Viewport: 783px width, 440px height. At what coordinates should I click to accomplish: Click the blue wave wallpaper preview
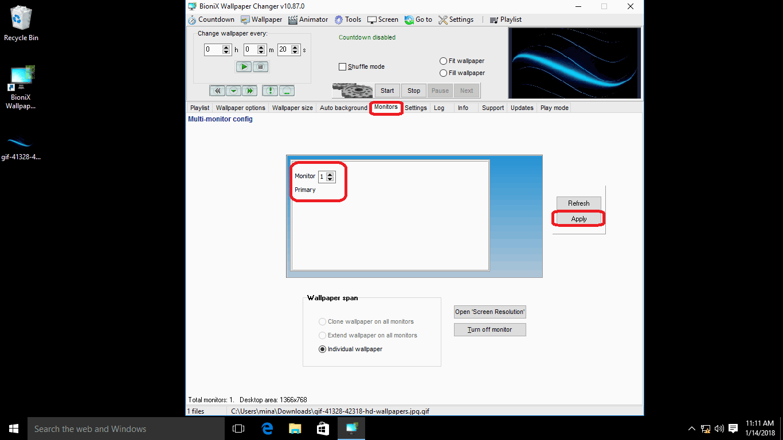pyautogui.click(x=575, y=63)
